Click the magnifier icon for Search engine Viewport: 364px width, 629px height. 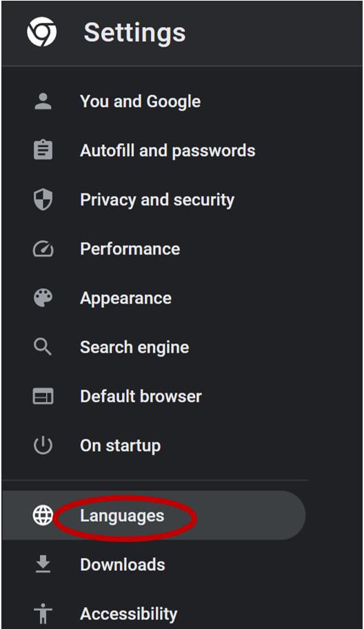pos(43,347)
